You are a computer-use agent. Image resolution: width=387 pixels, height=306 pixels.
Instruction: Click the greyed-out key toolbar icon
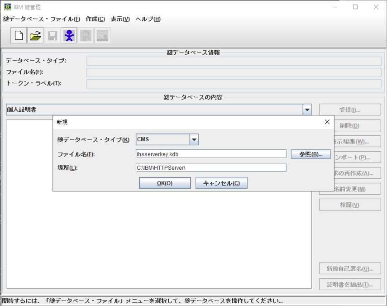pos(86,36)
